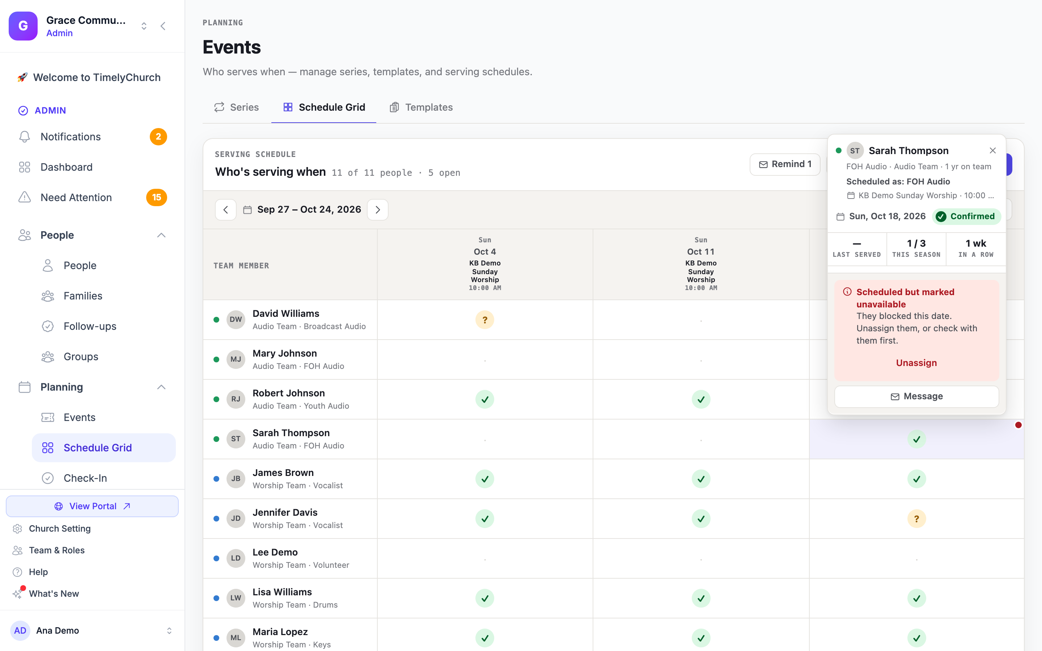This screenshot has width=1042, height=651.
Task: Open the Sep 27 – Oct 24 date picker
Action: [302, 210]
